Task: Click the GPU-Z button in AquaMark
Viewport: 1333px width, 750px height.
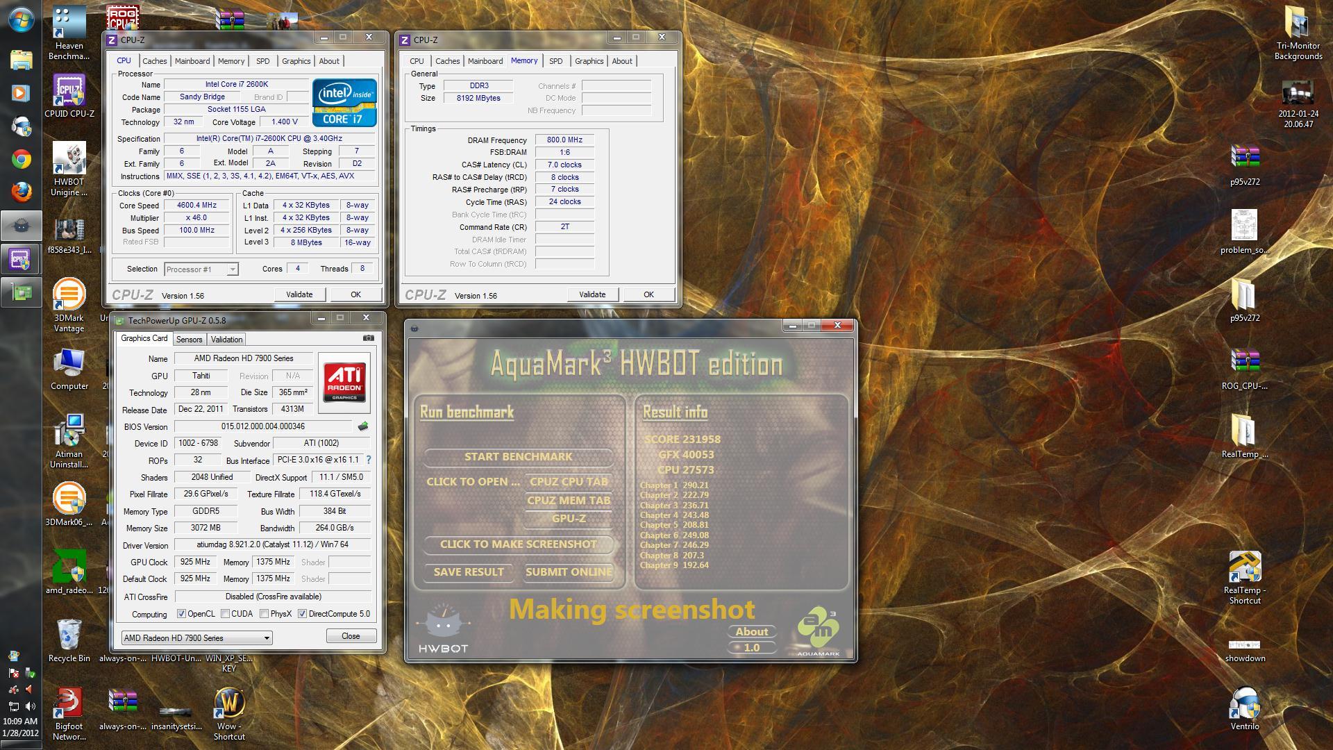Action: click(x=569, y=518)
